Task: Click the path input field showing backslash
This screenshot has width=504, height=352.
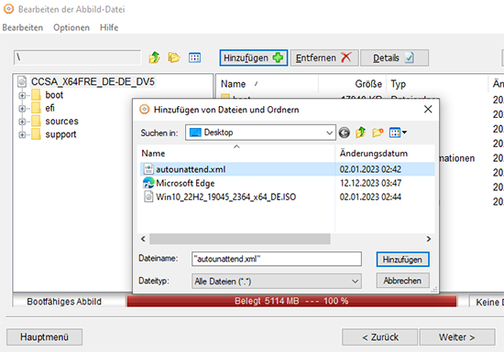Action: (x=77, y=58)
